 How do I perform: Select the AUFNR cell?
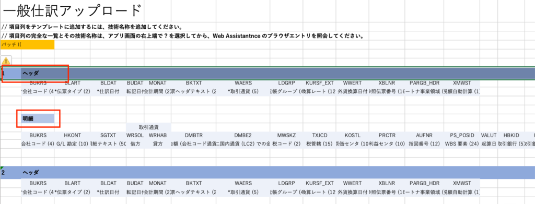coord(424,135)
